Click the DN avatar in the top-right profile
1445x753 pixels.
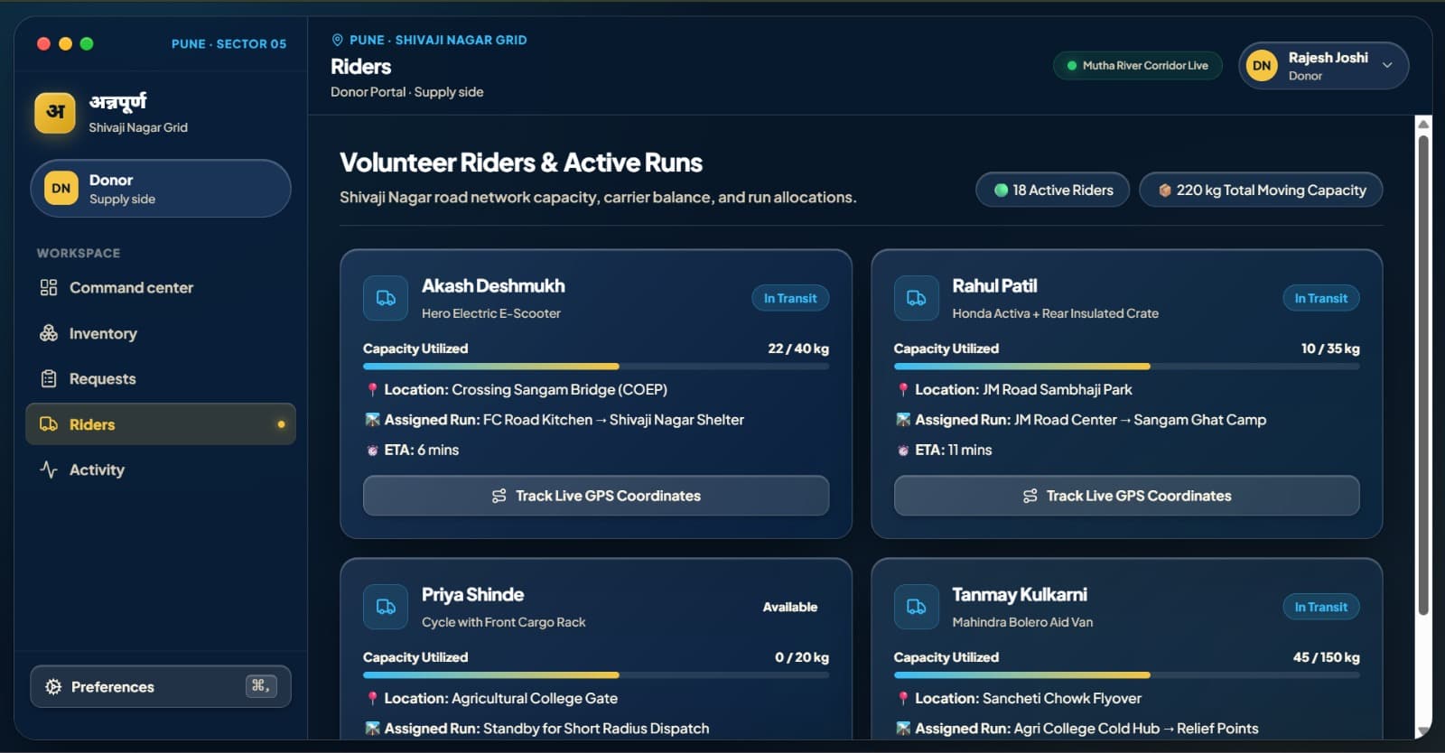[x=1262, y=66]
